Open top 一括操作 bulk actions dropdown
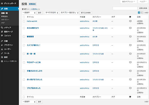Viewport: 149px width, 105px height. point(29,13)
